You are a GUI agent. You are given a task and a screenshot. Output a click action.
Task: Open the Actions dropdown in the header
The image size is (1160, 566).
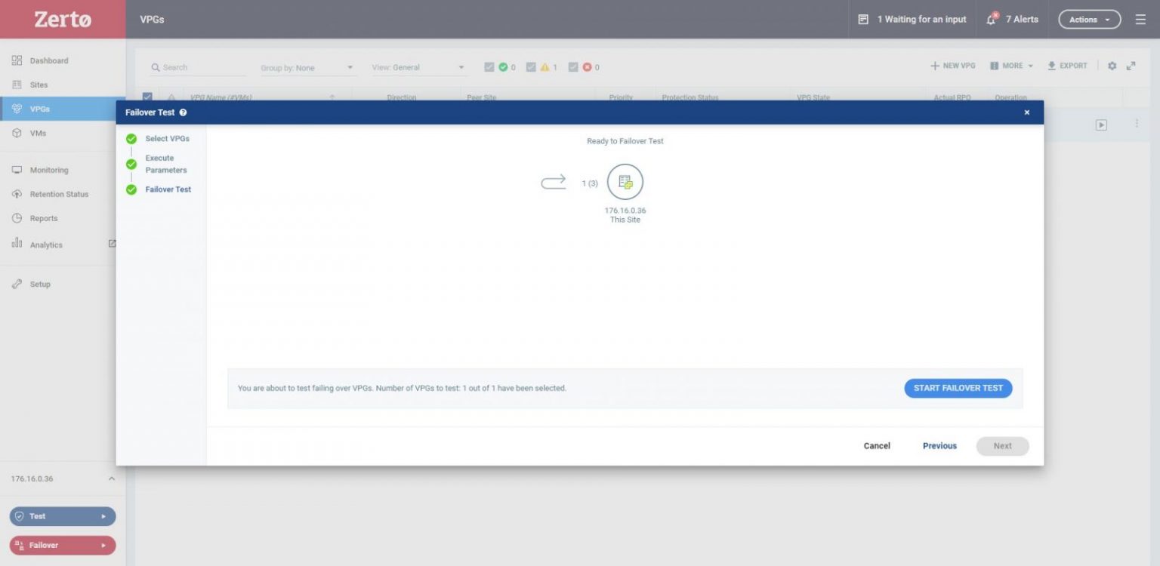[x=1090, y=20]
